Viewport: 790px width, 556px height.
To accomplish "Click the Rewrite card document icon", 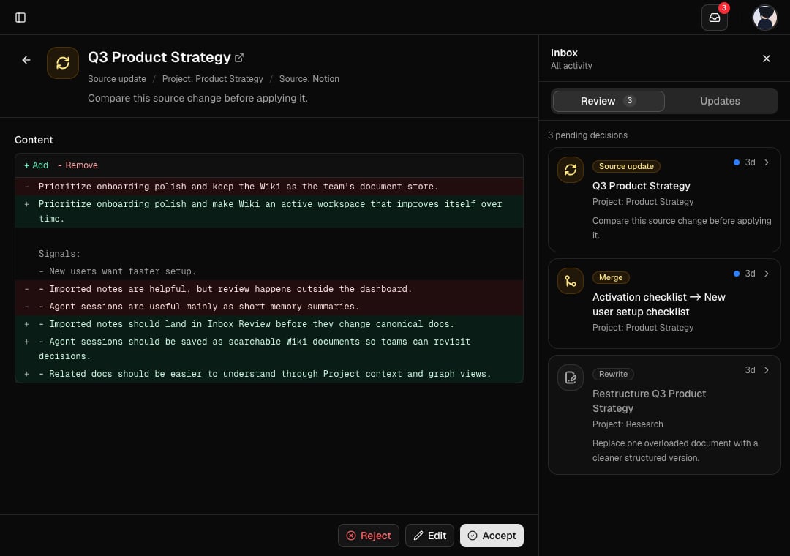I will [x=571, y=377].
